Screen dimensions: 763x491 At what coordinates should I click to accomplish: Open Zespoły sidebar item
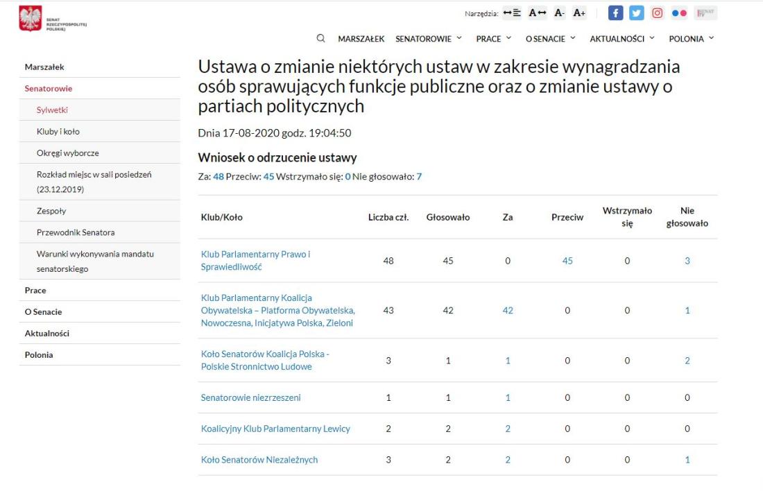coord(99,211)
